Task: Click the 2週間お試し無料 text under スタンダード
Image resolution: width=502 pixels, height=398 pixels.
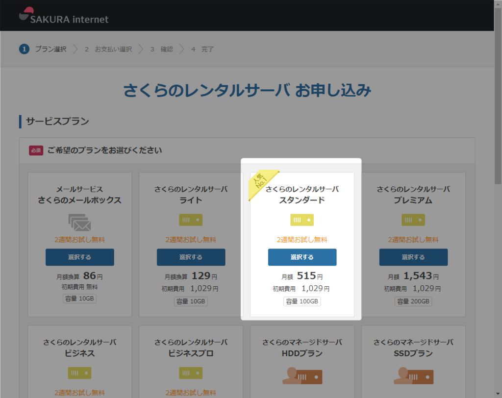Action: point(302,240)
